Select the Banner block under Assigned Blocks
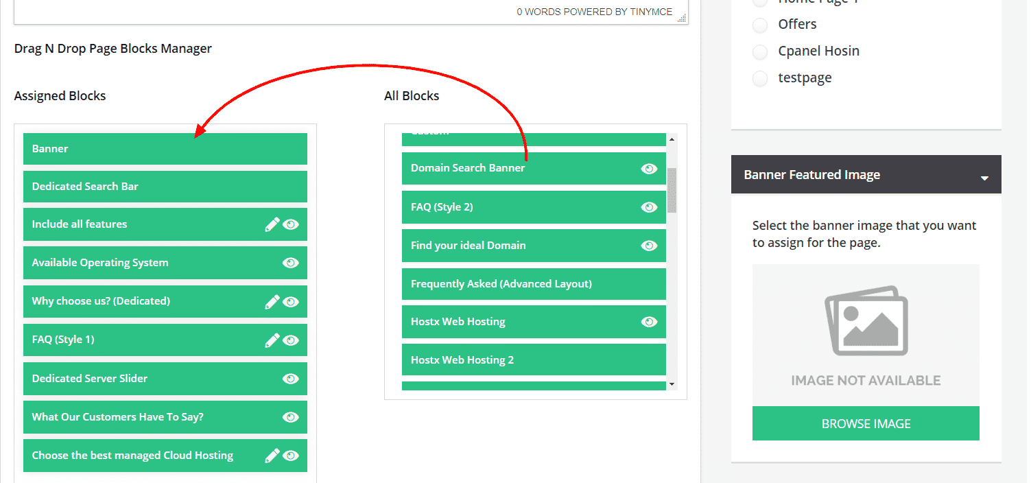The height and width of the screenshot is (483, 1031). [165, 148]
